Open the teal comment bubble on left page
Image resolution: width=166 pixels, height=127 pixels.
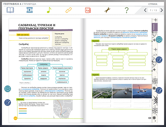coord(7,89)
